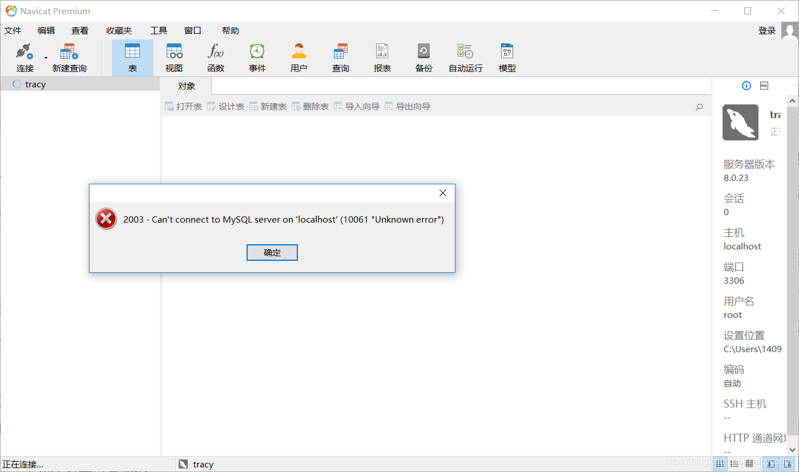Select the Report (报表) toolbar icon
Image resolution: width=799 pixels, height=472 pixels.
tap(382, 58)
